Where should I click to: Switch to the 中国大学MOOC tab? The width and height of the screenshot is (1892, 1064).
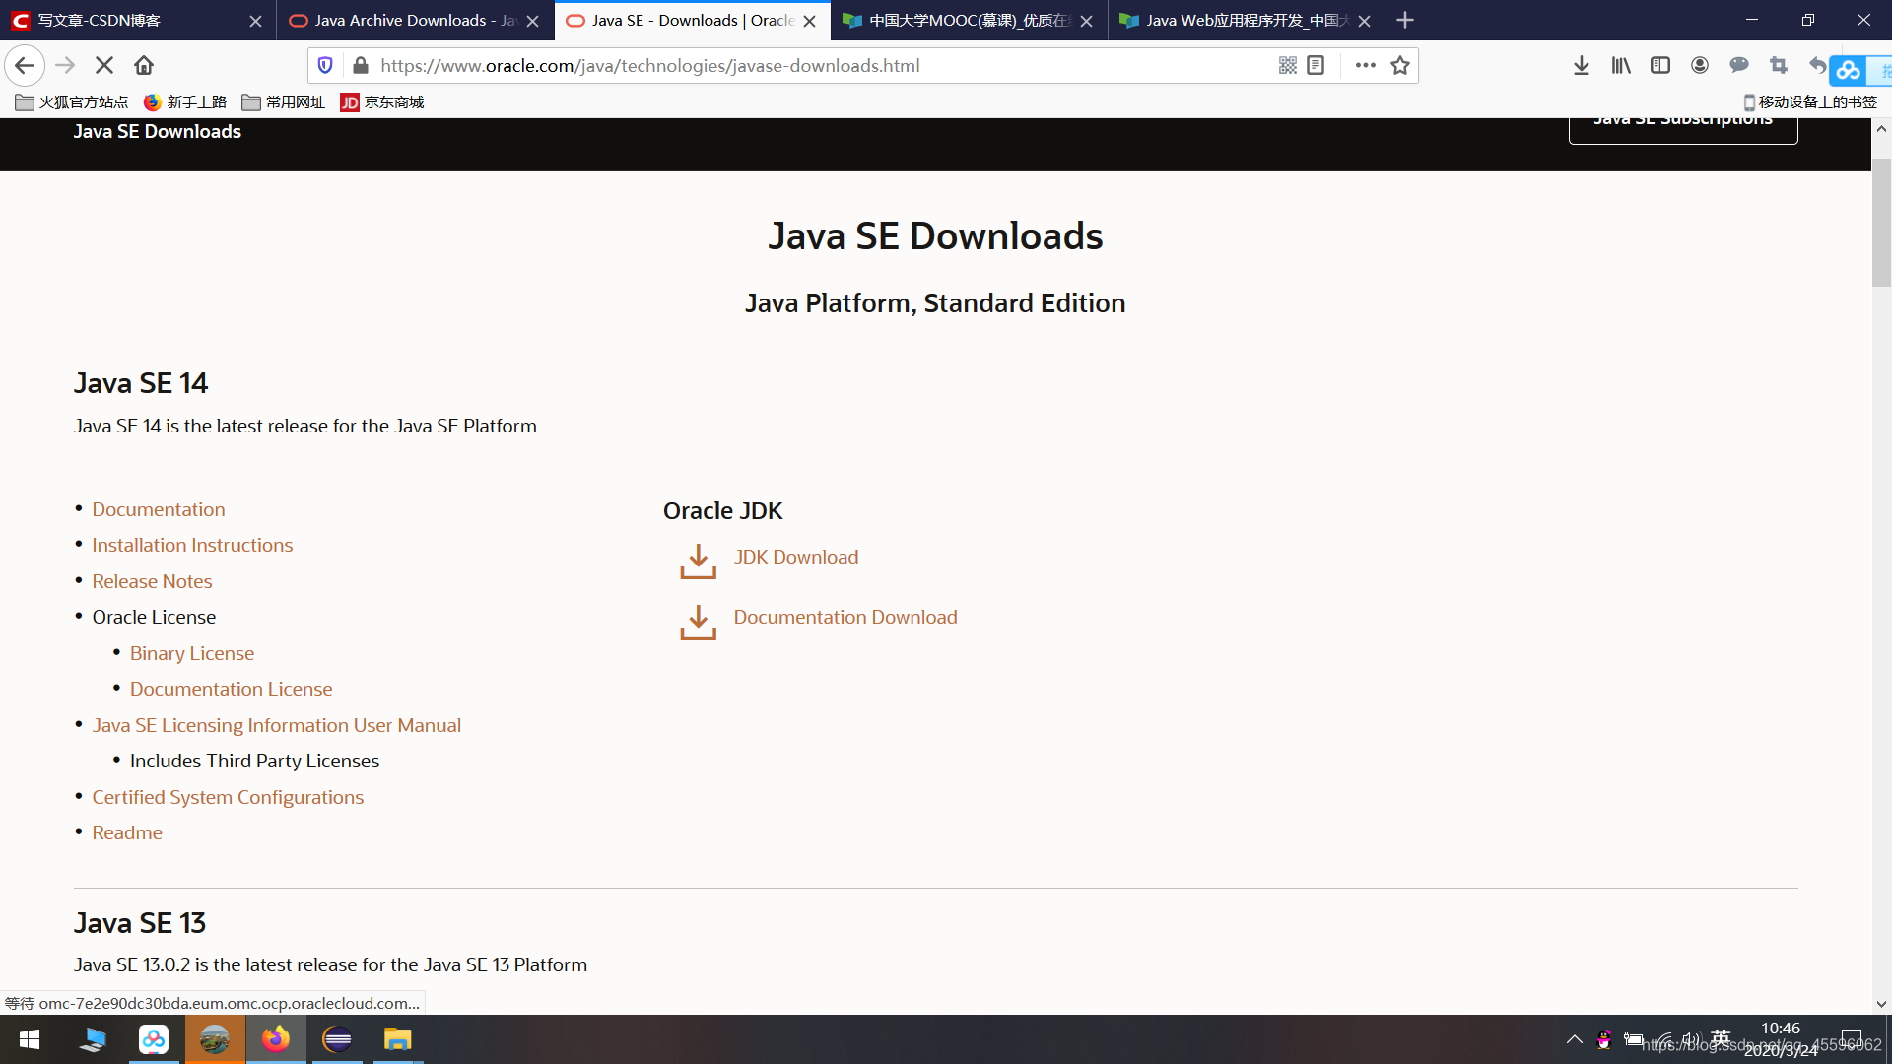(970, 20)
